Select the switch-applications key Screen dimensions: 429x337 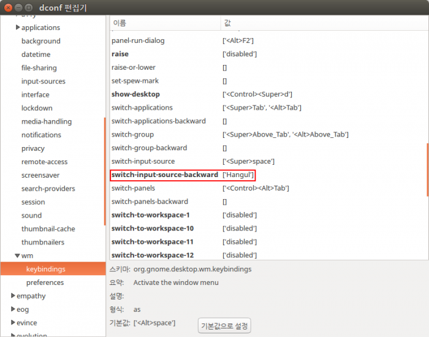tap(142, 107)
